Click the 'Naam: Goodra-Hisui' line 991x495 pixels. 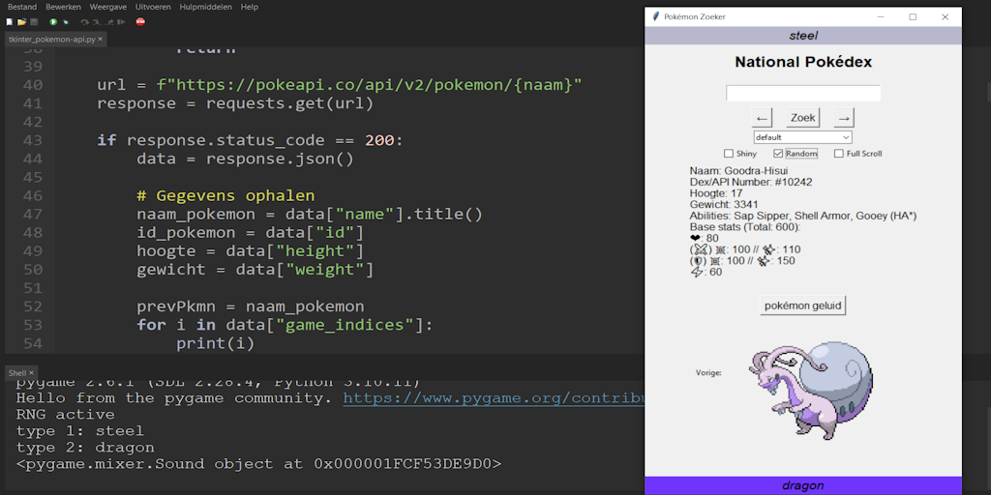click(738, 170)
